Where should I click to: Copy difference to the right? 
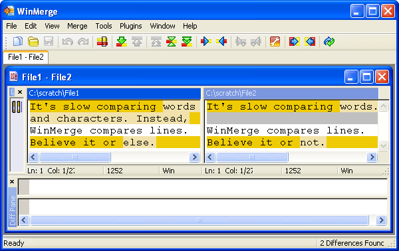[x=205, y=41]
